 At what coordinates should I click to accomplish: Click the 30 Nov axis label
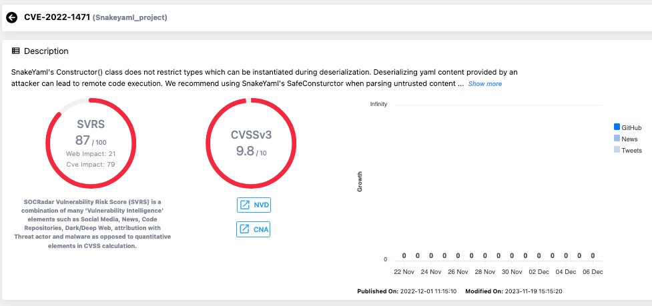click(x=512, y=272)
